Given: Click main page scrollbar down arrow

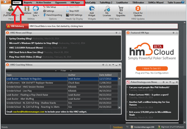Looking at the screenshot, I should pyautogui.click(x=185, y=122).
